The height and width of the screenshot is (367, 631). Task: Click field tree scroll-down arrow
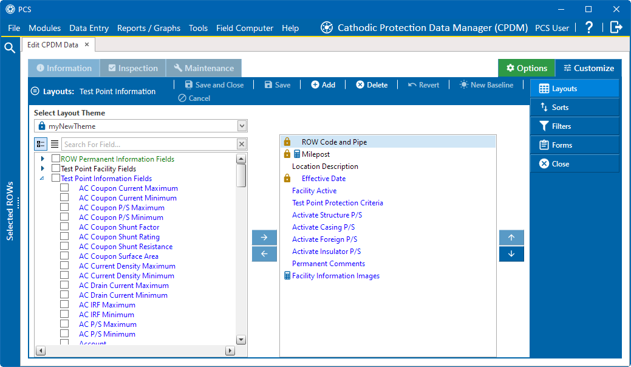coord(241,340)
